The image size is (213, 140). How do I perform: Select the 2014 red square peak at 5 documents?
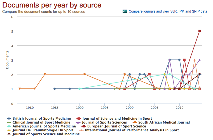tap(200, 31)
